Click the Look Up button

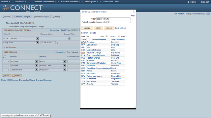(87, 28)
